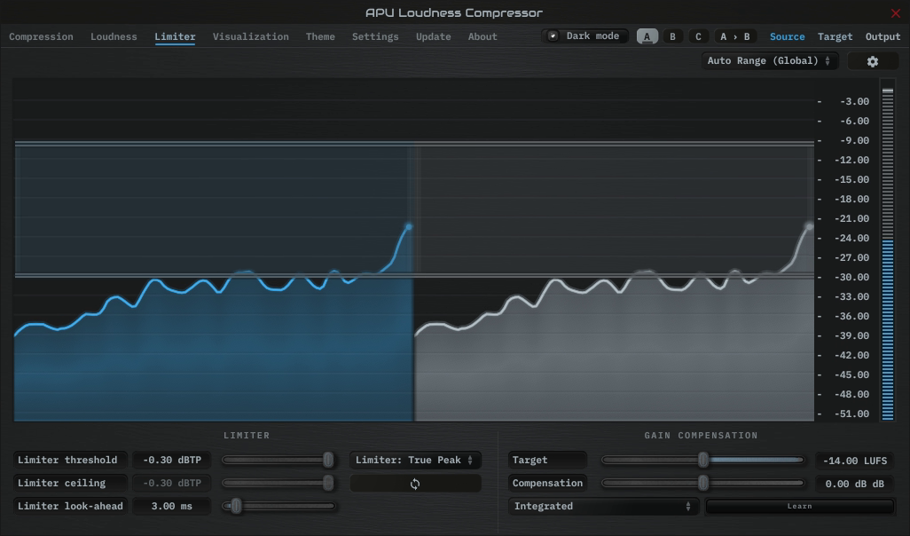The width and height of the screenshot is (910, 536).
Task: Click the Limiter look-ahead slider handle
Action: [236, 507]
